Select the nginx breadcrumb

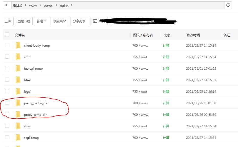pos(64,5)
